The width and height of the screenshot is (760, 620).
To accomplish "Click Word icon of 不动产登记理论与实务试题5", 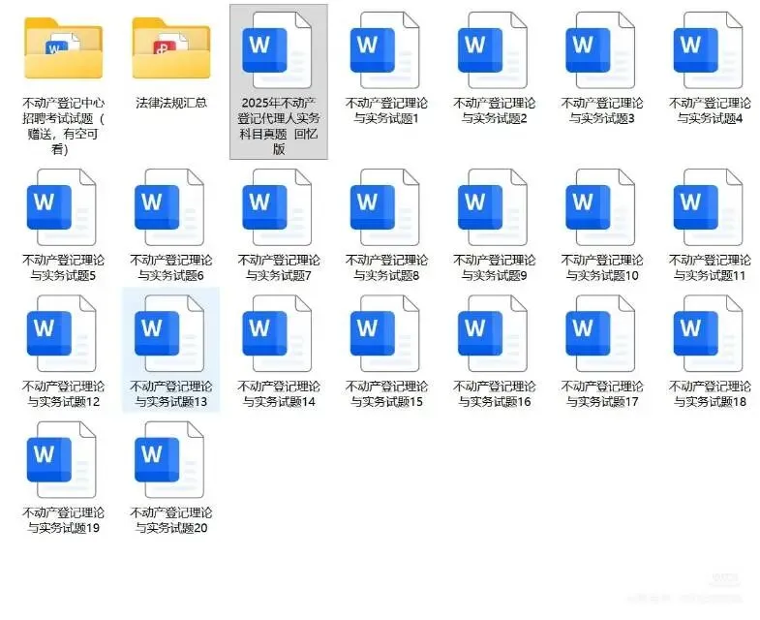I will point(62,207).
